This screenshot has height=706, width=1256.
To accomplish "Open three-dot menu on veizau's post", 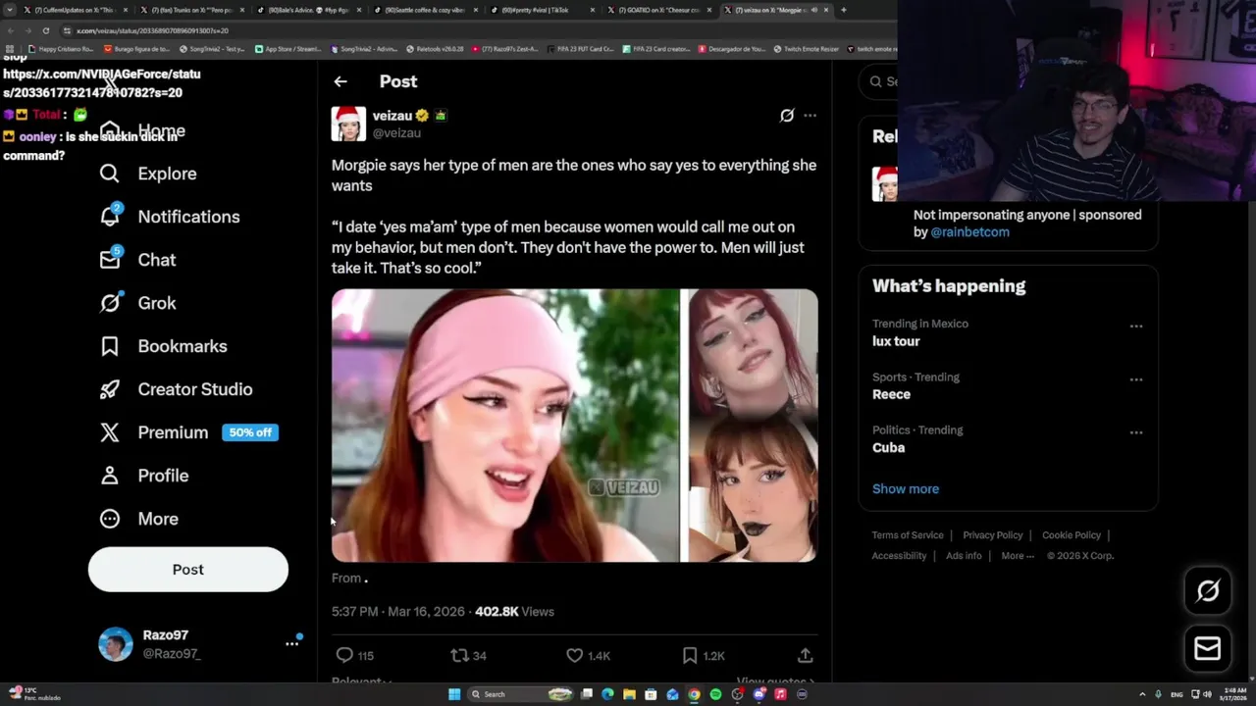I will [x=810, y=116].
